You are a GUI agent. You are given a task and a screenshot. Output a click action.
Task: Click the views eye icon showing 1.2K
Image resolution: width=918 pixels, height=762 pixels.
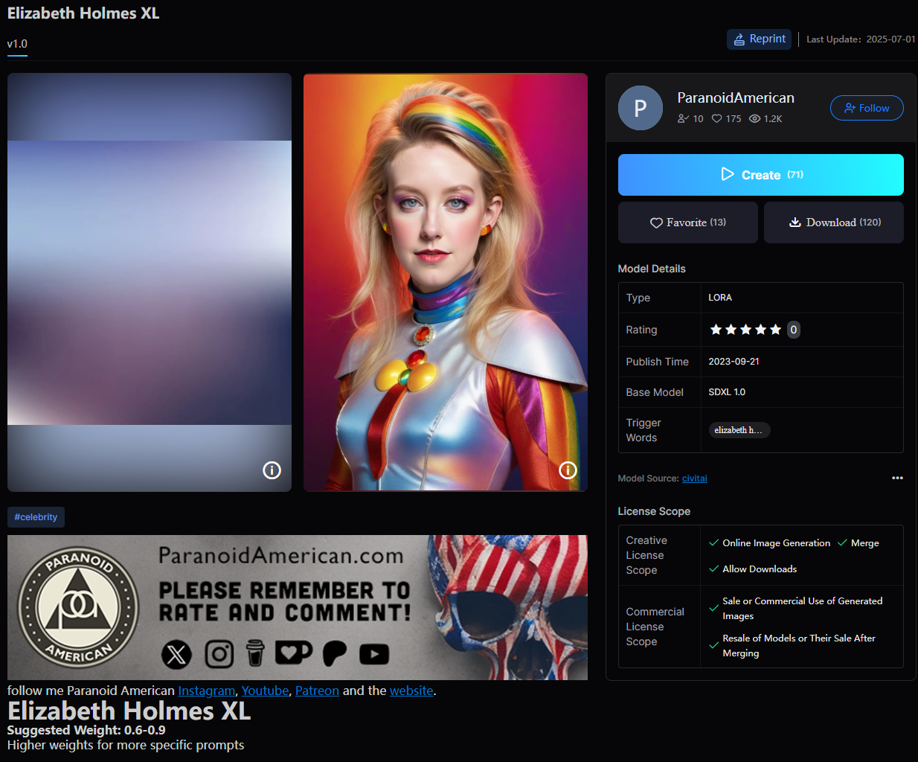[x=754, y=118]
